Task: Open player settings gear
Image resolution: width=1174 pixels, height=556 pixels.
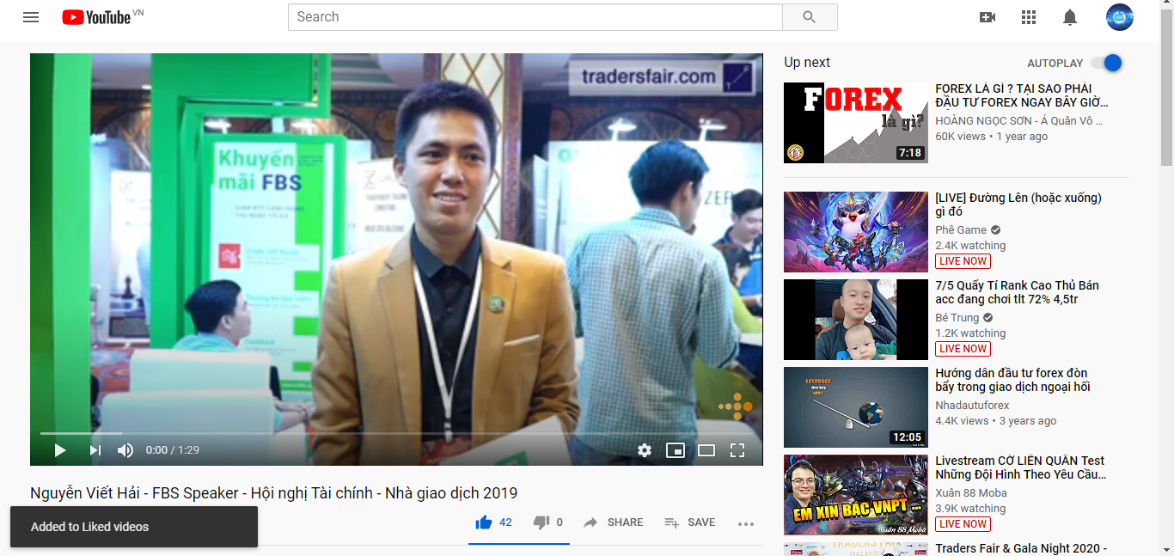Action: coord(645,449)
